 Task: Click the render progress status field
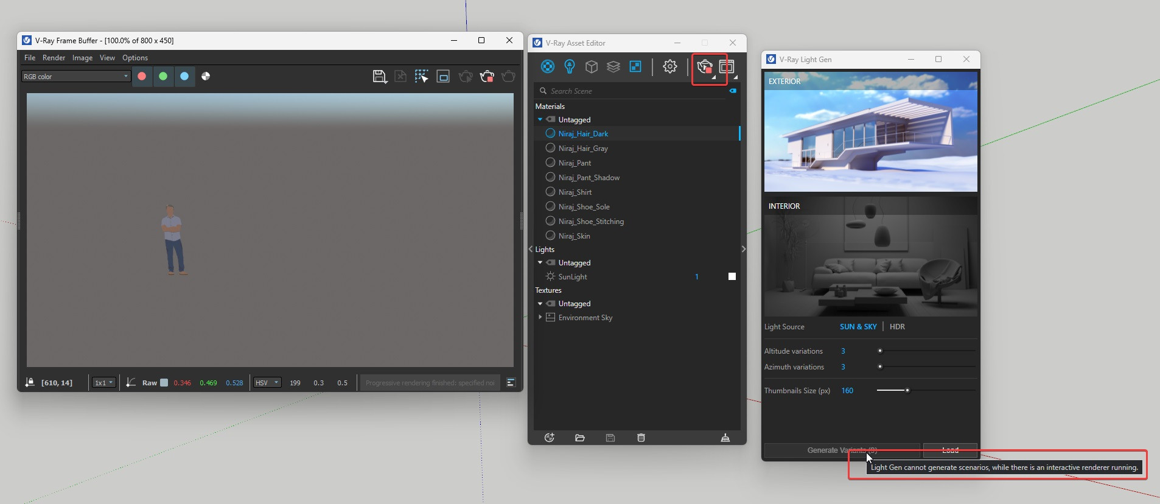tap(430, 382)
